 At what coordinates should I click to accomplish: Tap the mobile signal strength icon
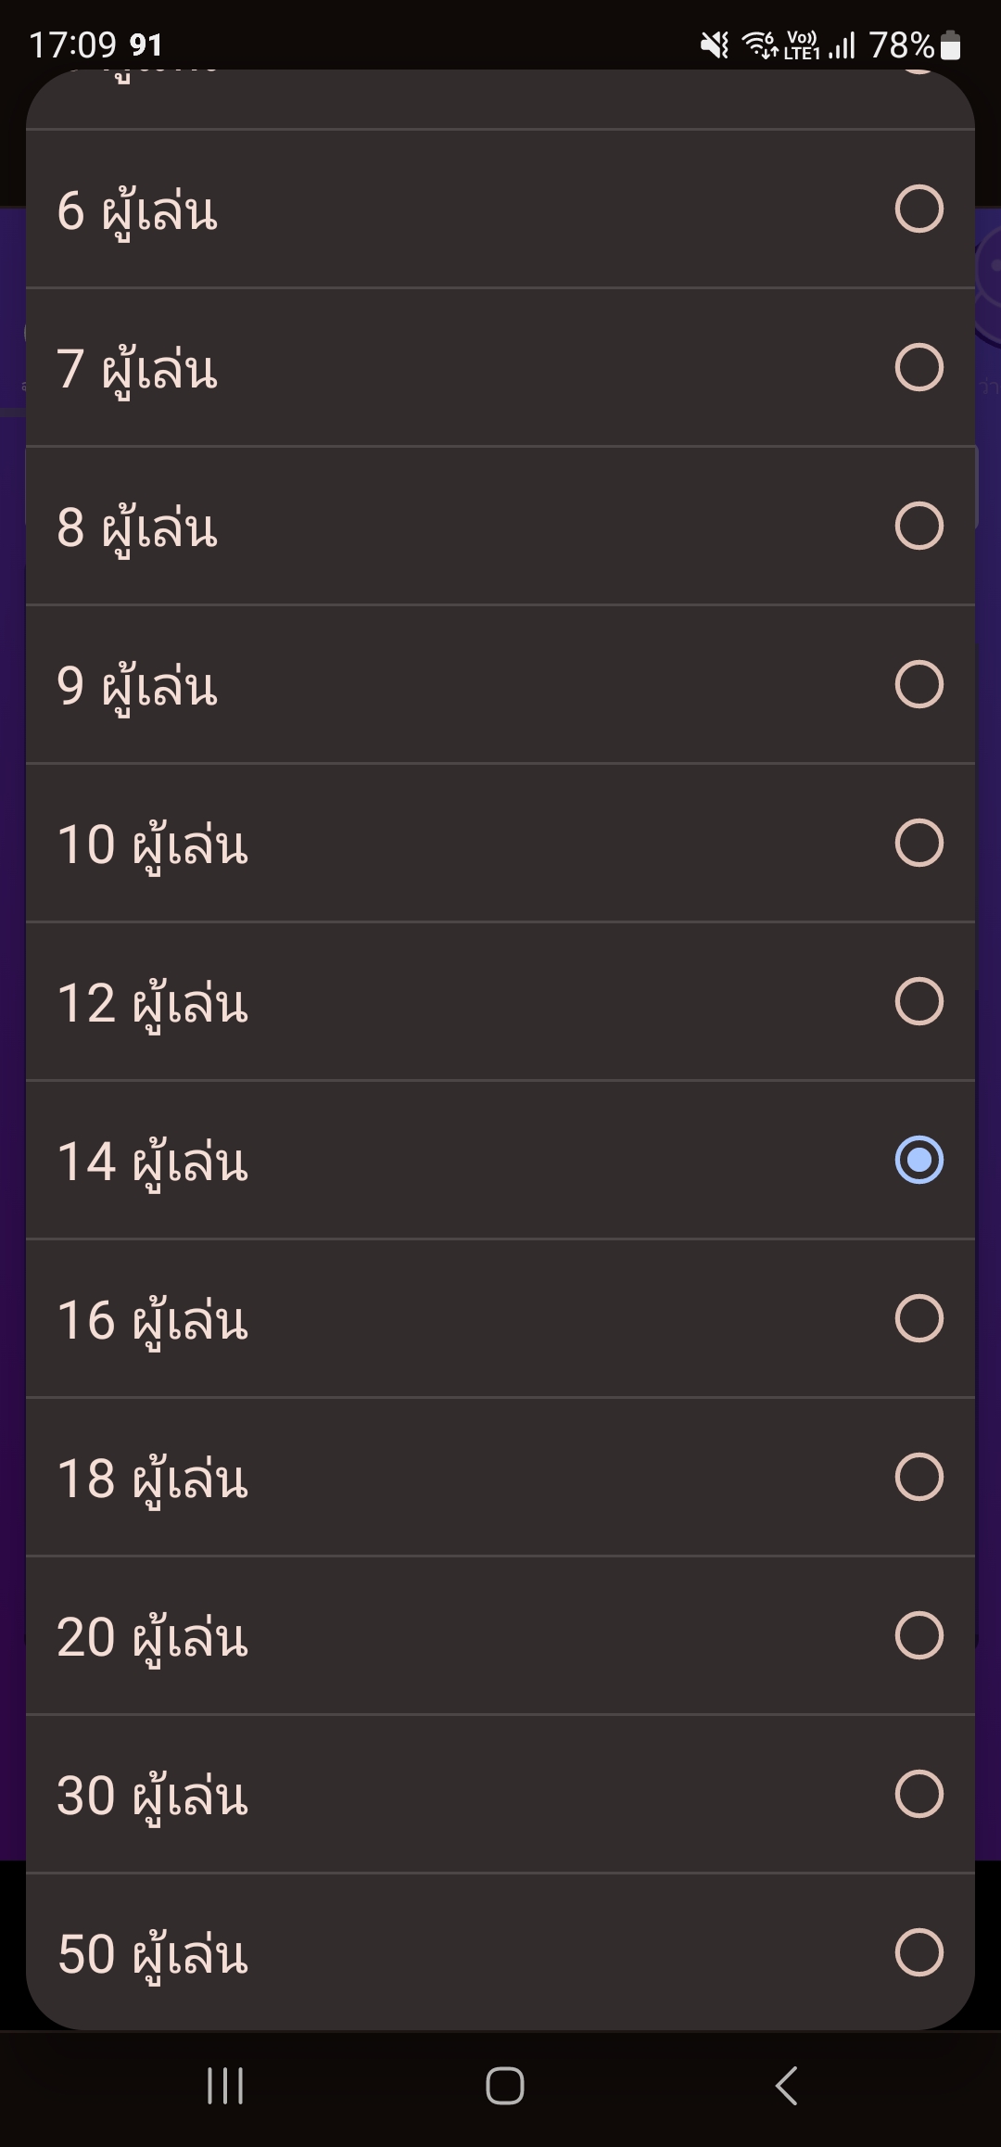[842, 44]
